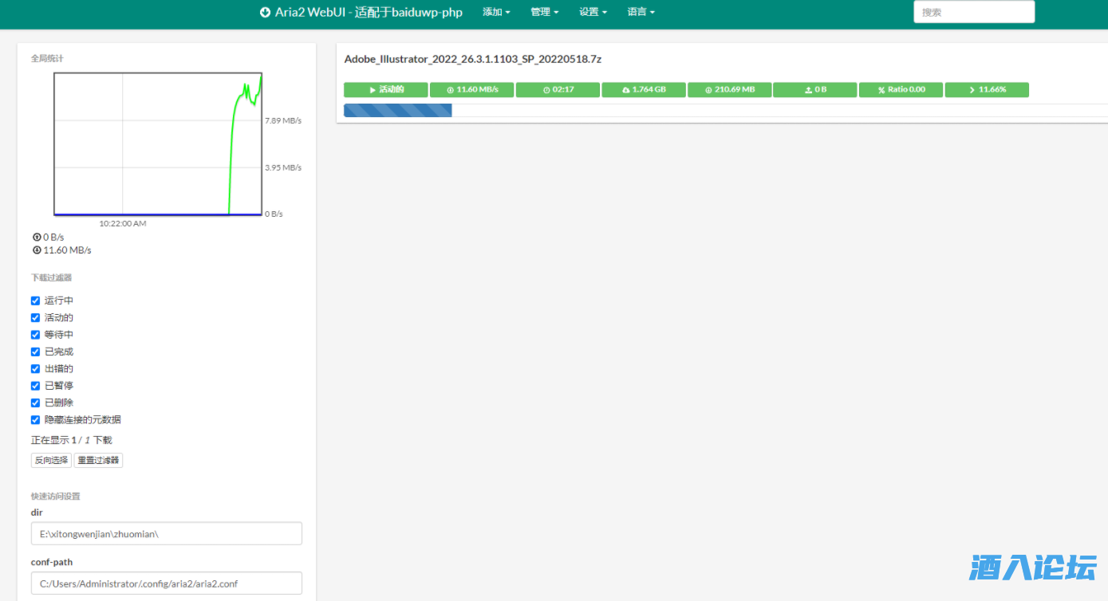Open the 语言 language menu
Screen dimensions: 1108x601
641,12
